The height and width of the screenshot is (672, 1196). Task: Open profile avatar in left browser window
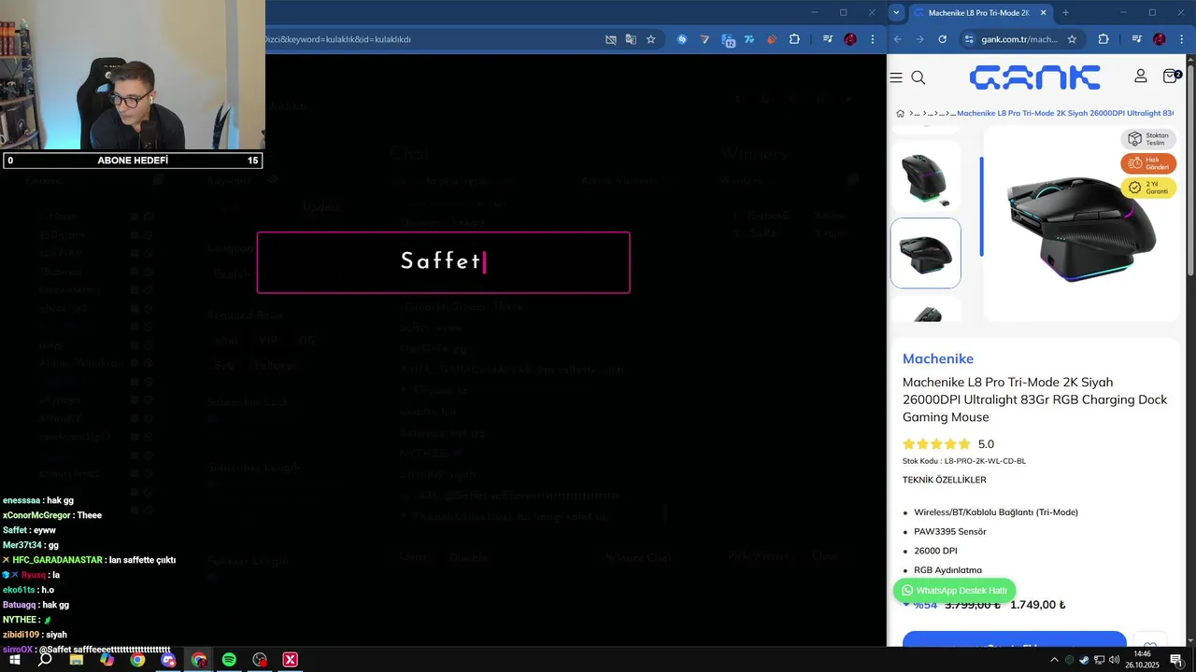[x=850, y=39]
